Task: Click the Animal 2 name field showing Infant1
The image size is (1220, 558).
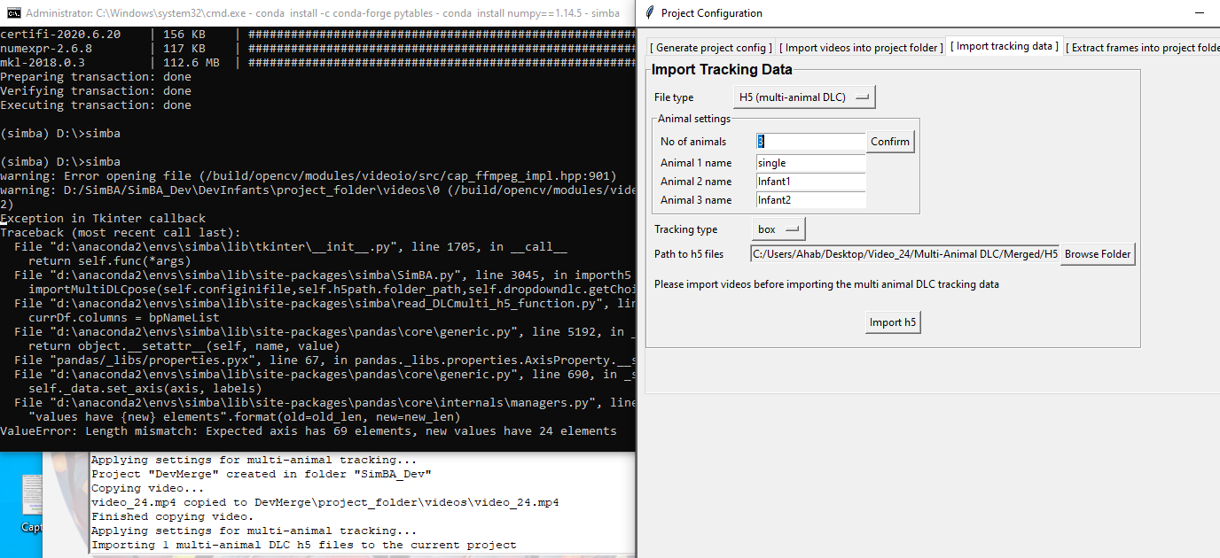Action: pyautogui.click(x=809, y=181)
